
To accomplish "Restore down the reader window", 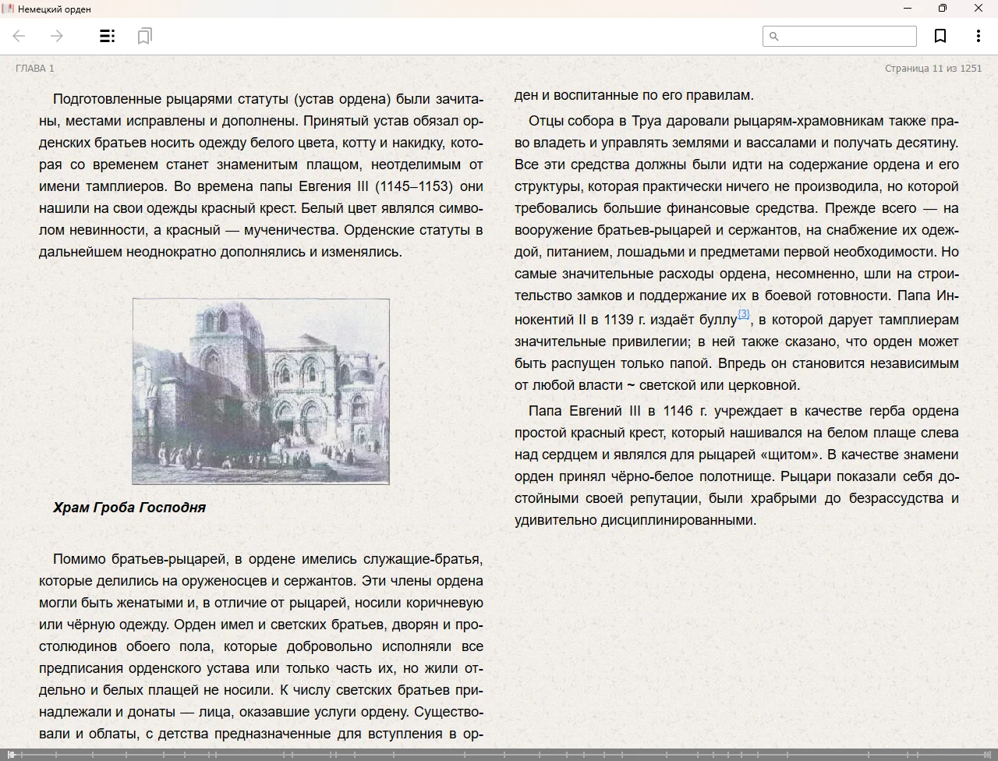I will pos(942,9).
